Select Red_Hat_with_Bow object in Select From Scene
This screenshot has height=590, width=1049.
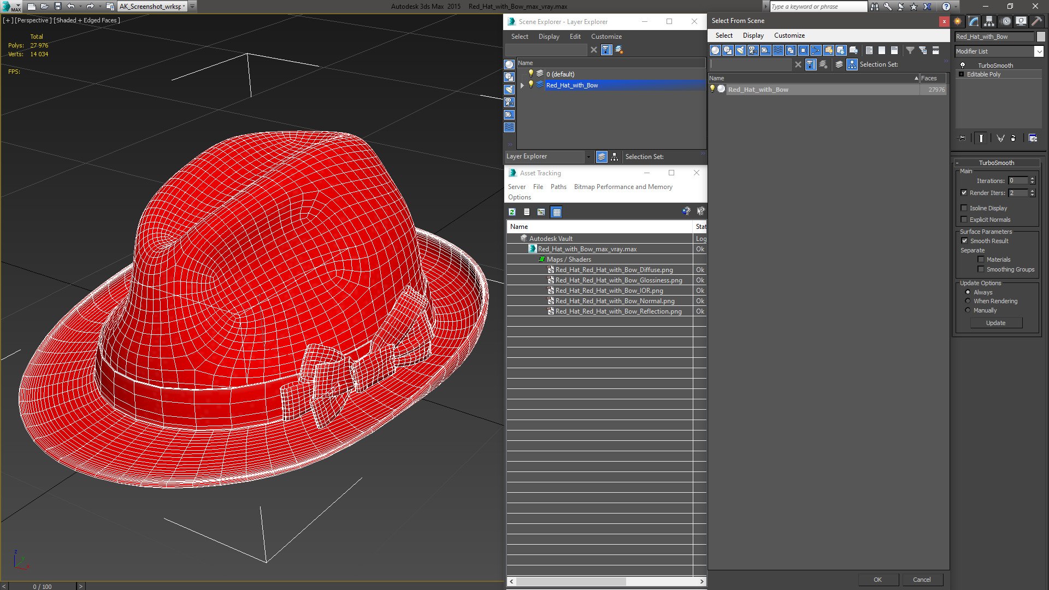click(758, 90)
